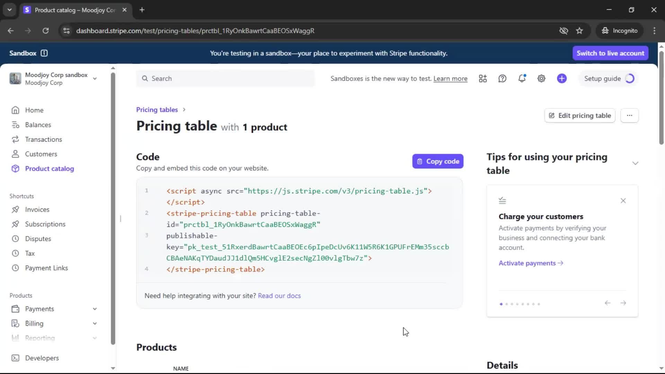Open the notifications bell icon
This screenshot has height=374, width=665.
tap(522, 79)
